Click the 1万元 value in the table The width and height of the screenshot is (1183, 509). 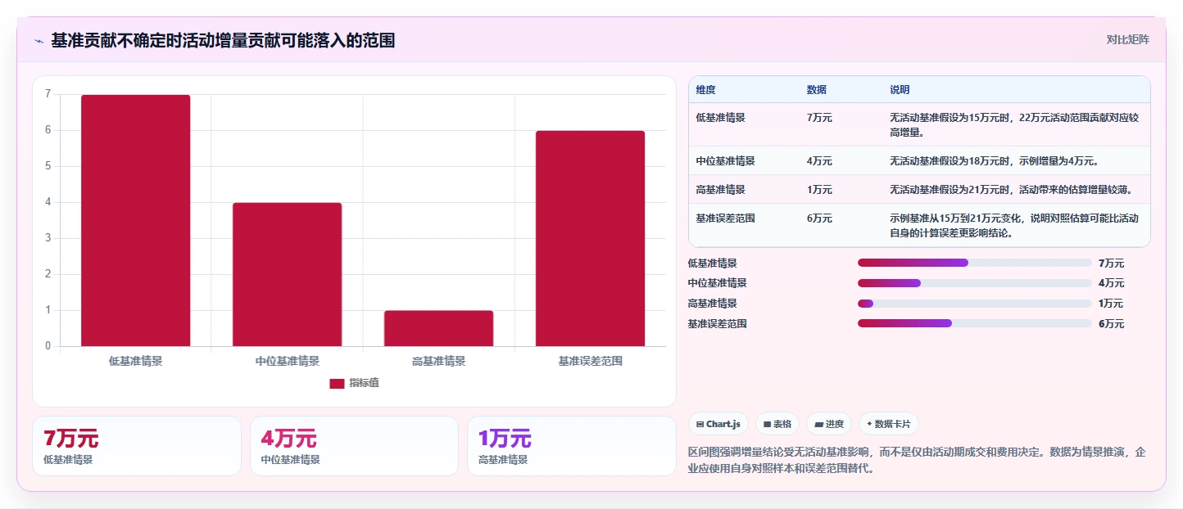(819, 190)
